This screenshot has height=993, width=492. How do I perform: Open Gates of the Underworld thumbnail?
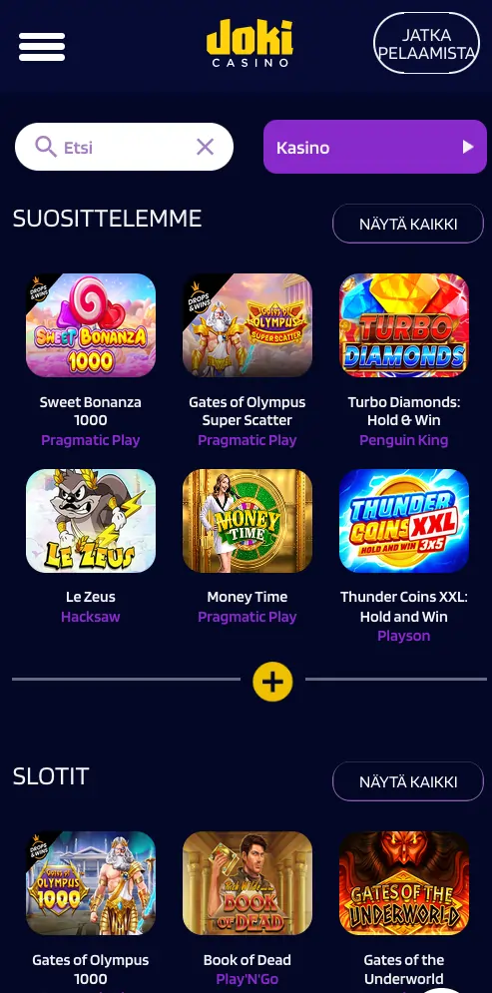(x=404, y=883)
